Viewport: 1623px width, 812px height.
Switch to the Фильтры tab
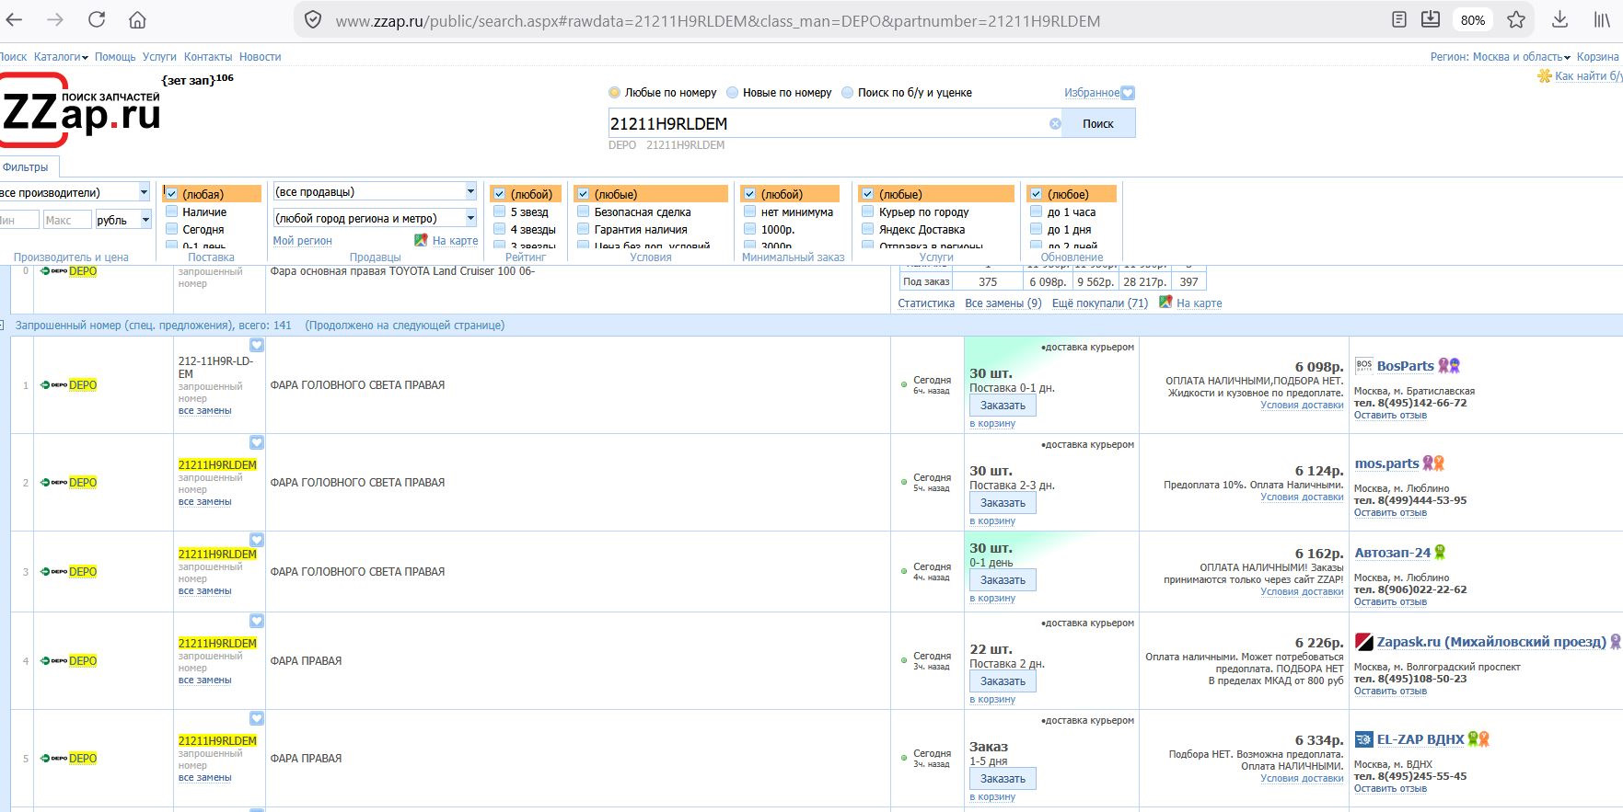pos(27,167)
